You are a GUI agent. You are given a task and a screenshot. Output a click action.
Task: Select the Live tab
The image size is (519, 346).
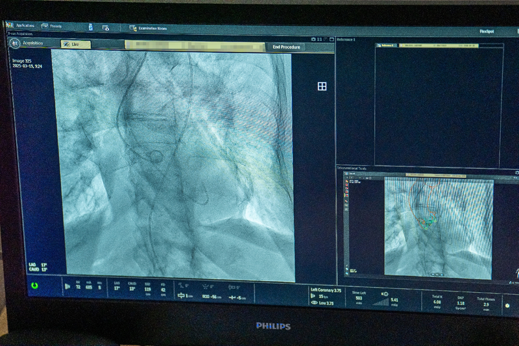coord(75,44)
